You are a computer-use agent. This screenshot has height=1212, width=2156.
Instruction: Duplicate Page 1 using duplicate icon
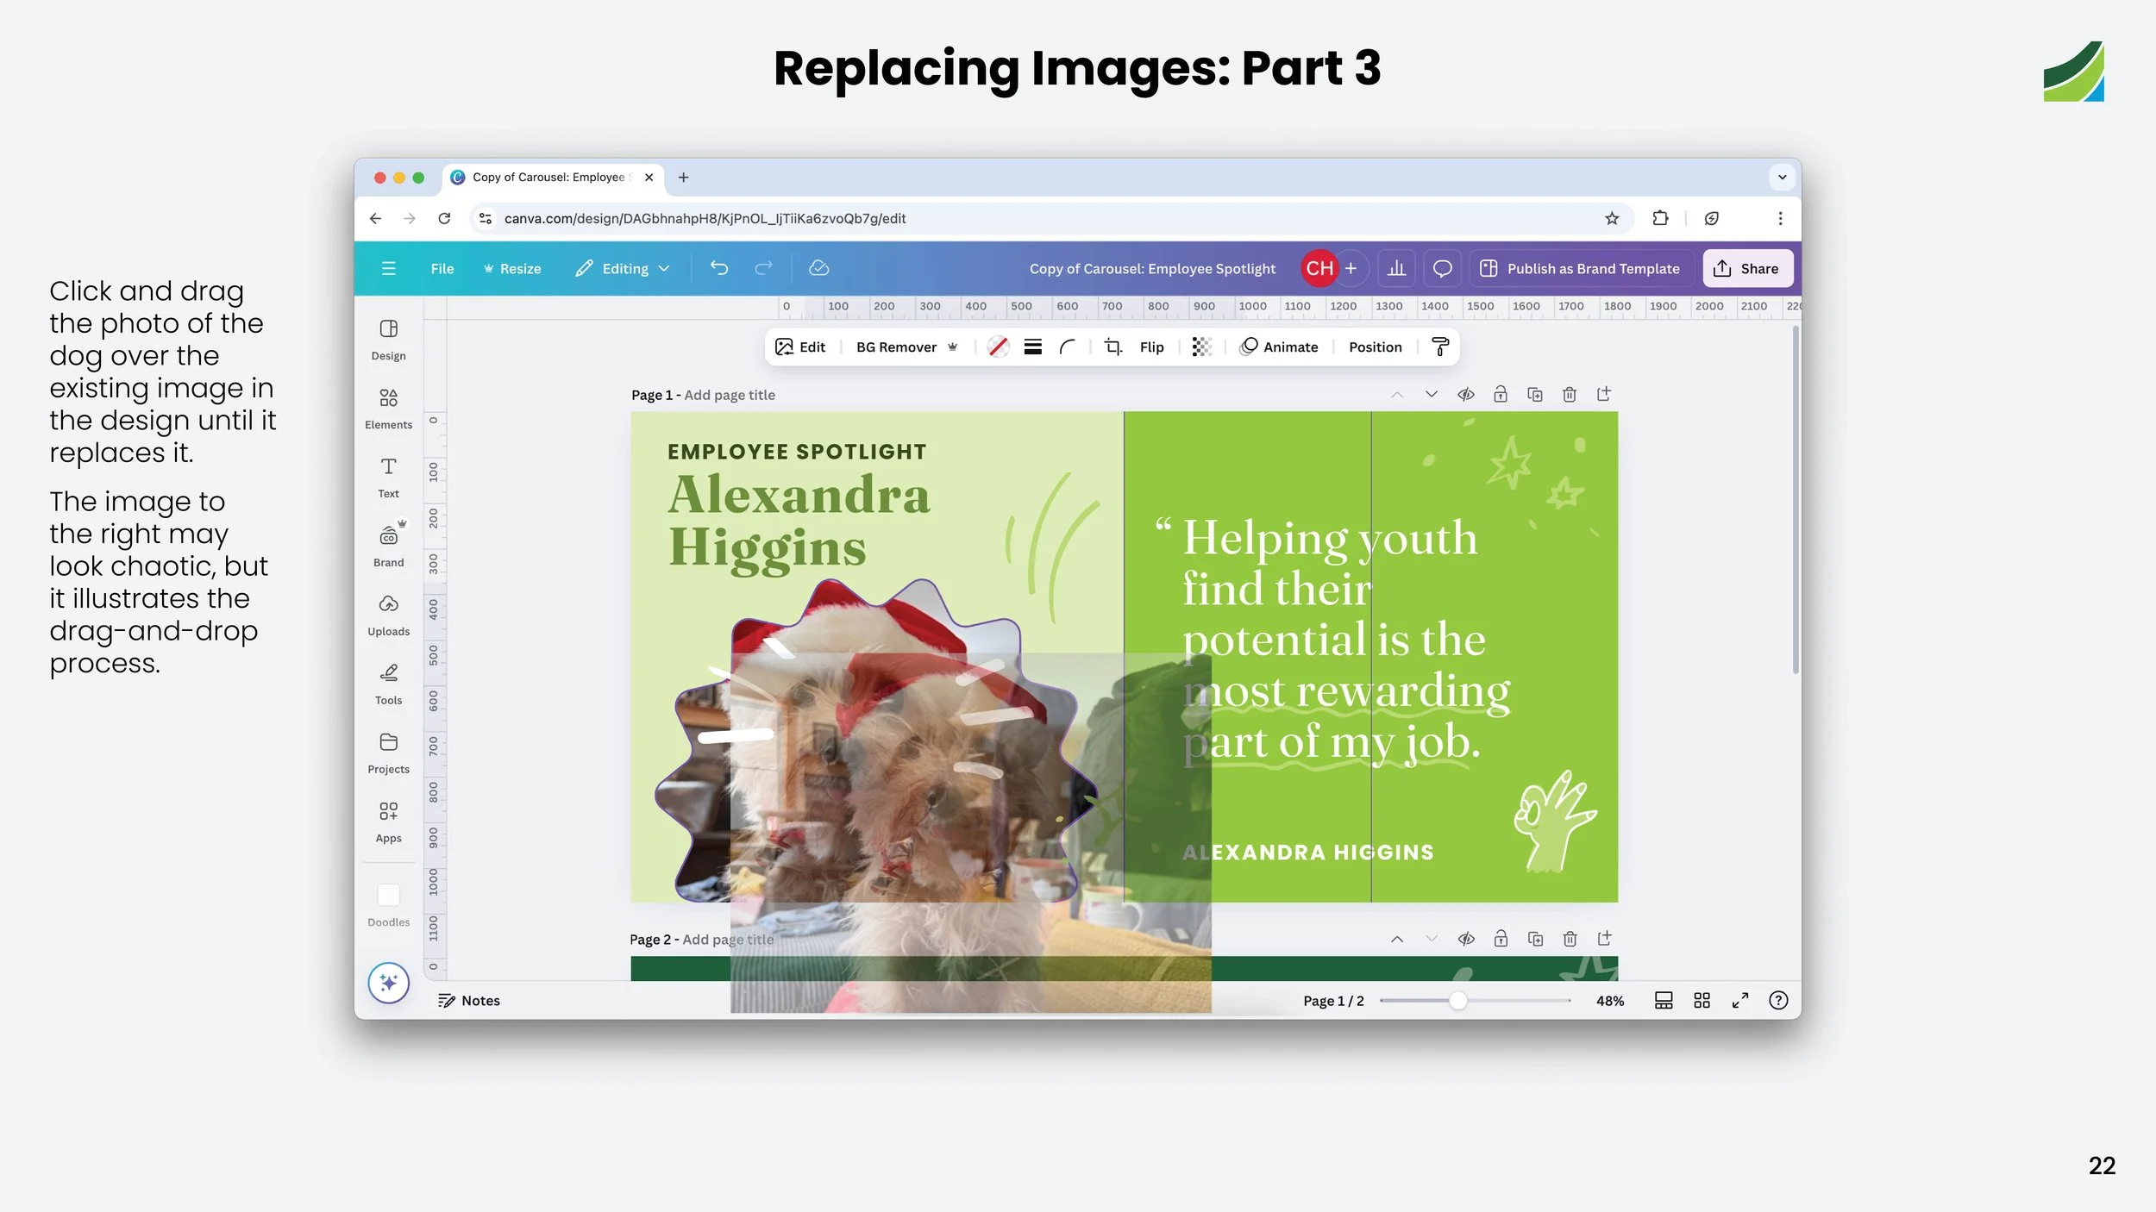click(x=1534, y=395)
